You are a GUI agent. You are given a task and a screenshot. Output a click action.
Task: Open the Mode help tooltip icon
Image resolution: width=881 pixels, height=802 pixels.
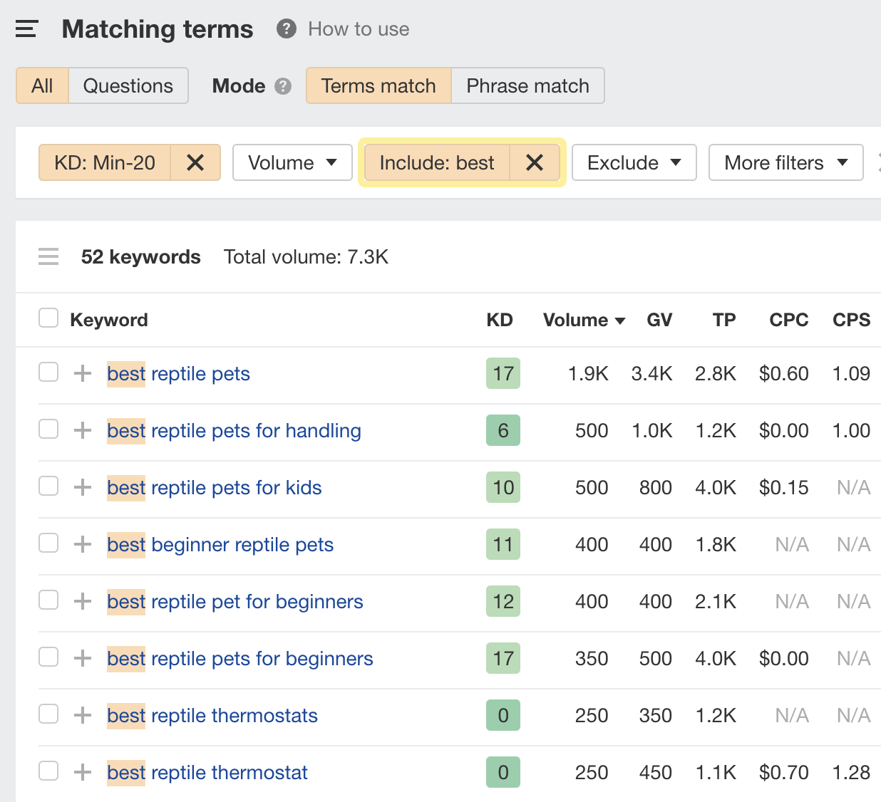click(283, 85)
